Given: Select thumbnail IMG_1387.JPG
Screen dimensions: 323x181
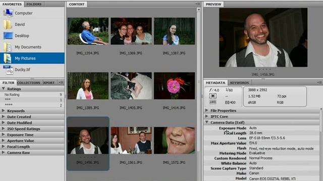Looking at the screenshot, I should coord(174,31).
